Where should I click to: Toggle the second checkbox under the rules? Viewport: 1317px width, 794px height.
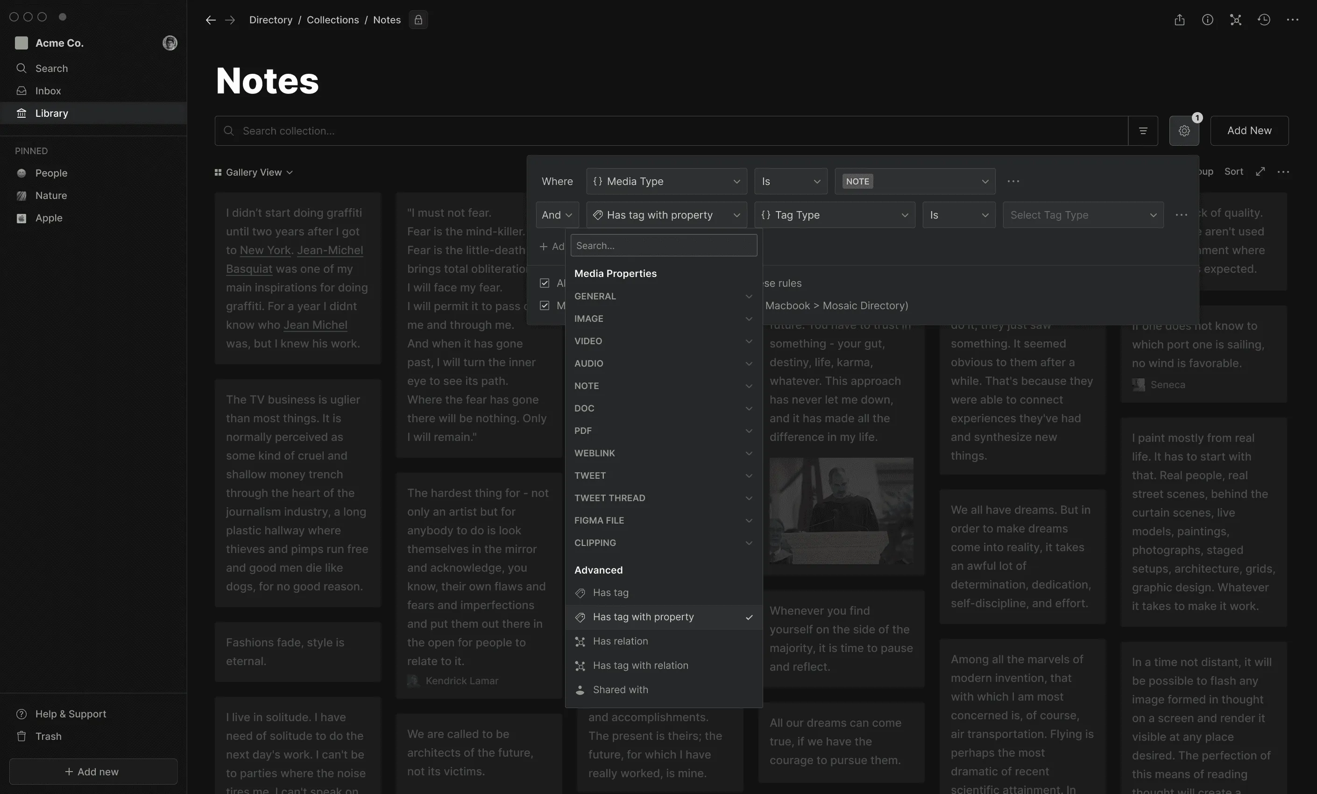[544, 306]
